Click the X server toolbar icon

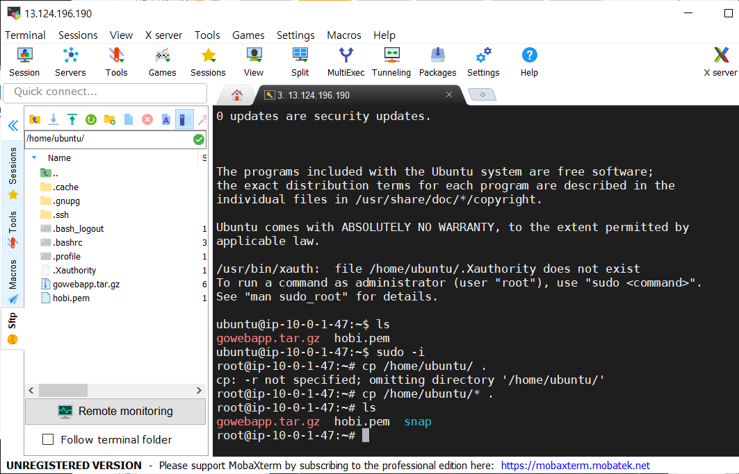coord(721,62)
